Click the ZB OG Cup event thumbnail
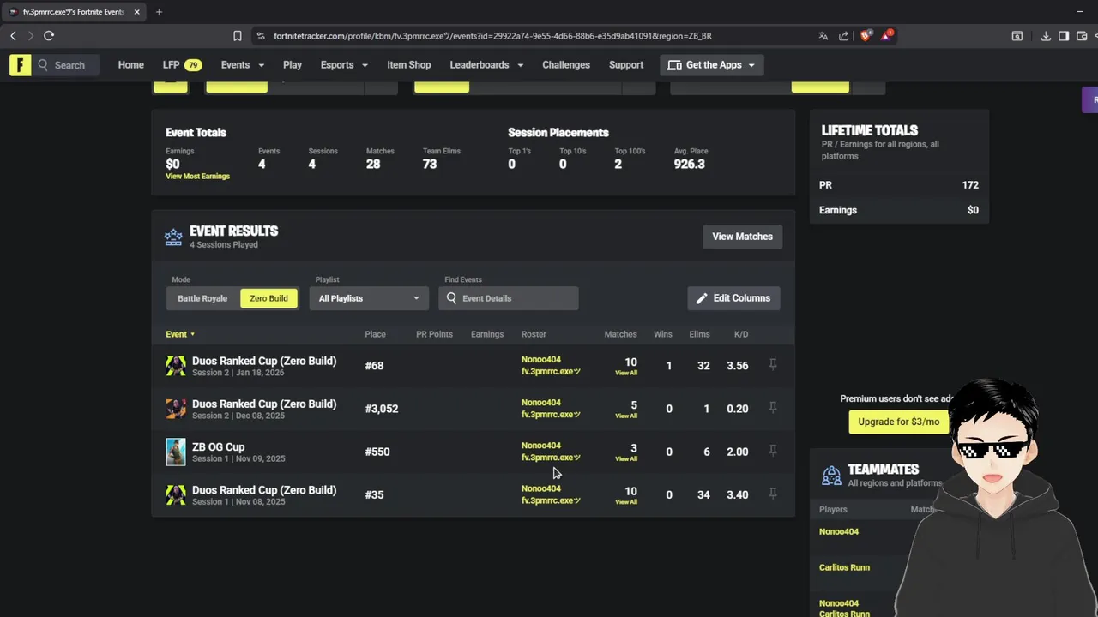Screen dimensions: 1098x617 (x=176, y=452)
